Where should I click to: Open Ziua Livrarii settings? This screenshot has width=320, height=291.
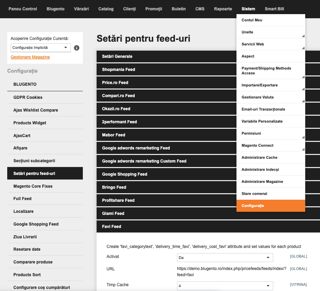click(x=45, y=237)
